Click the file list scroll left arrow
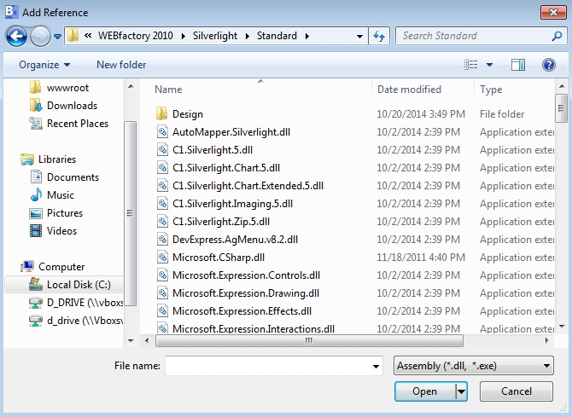Image resolution: width=572 pixels, height=417 pixels. 147,341
